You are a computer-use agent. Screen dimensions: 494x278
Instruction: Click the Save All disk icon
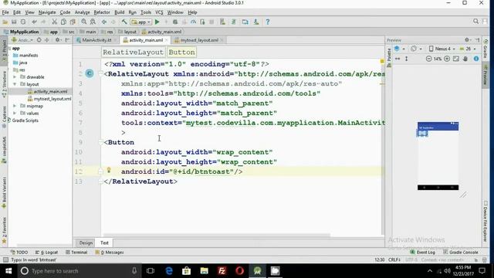(14, 22)
